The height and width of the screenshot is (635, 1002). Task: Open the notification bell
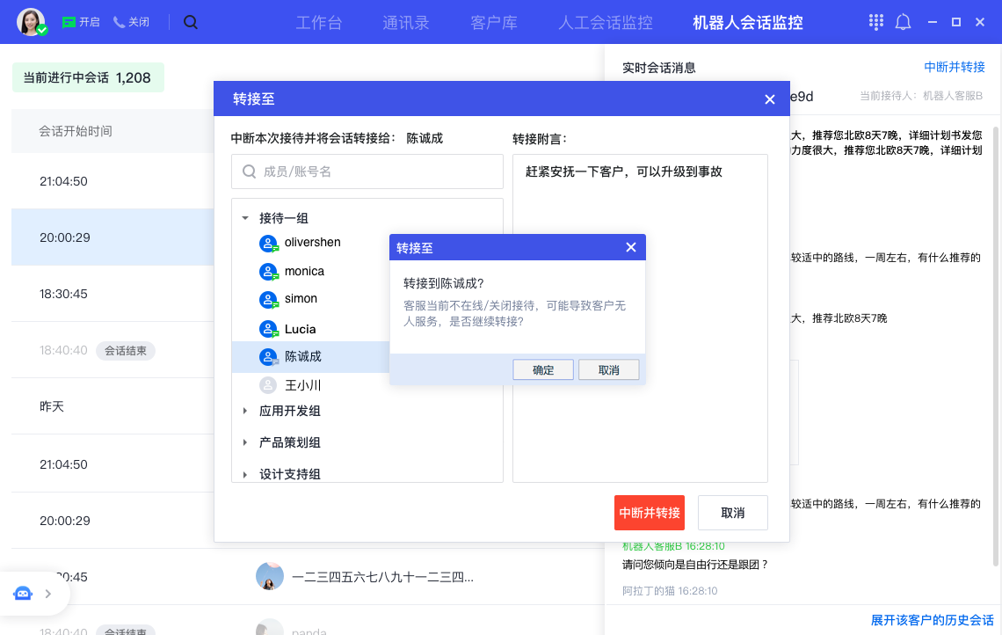(903, 22)
